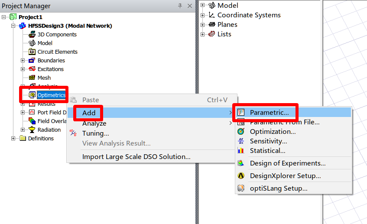Expand the Excitations node

pos(23,69)
